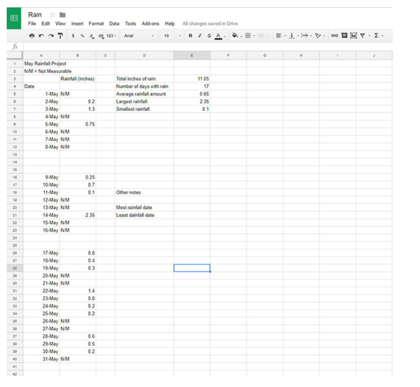Select row 28 header
The height and width of the screenshot is (387, 420).
[15, 268]
